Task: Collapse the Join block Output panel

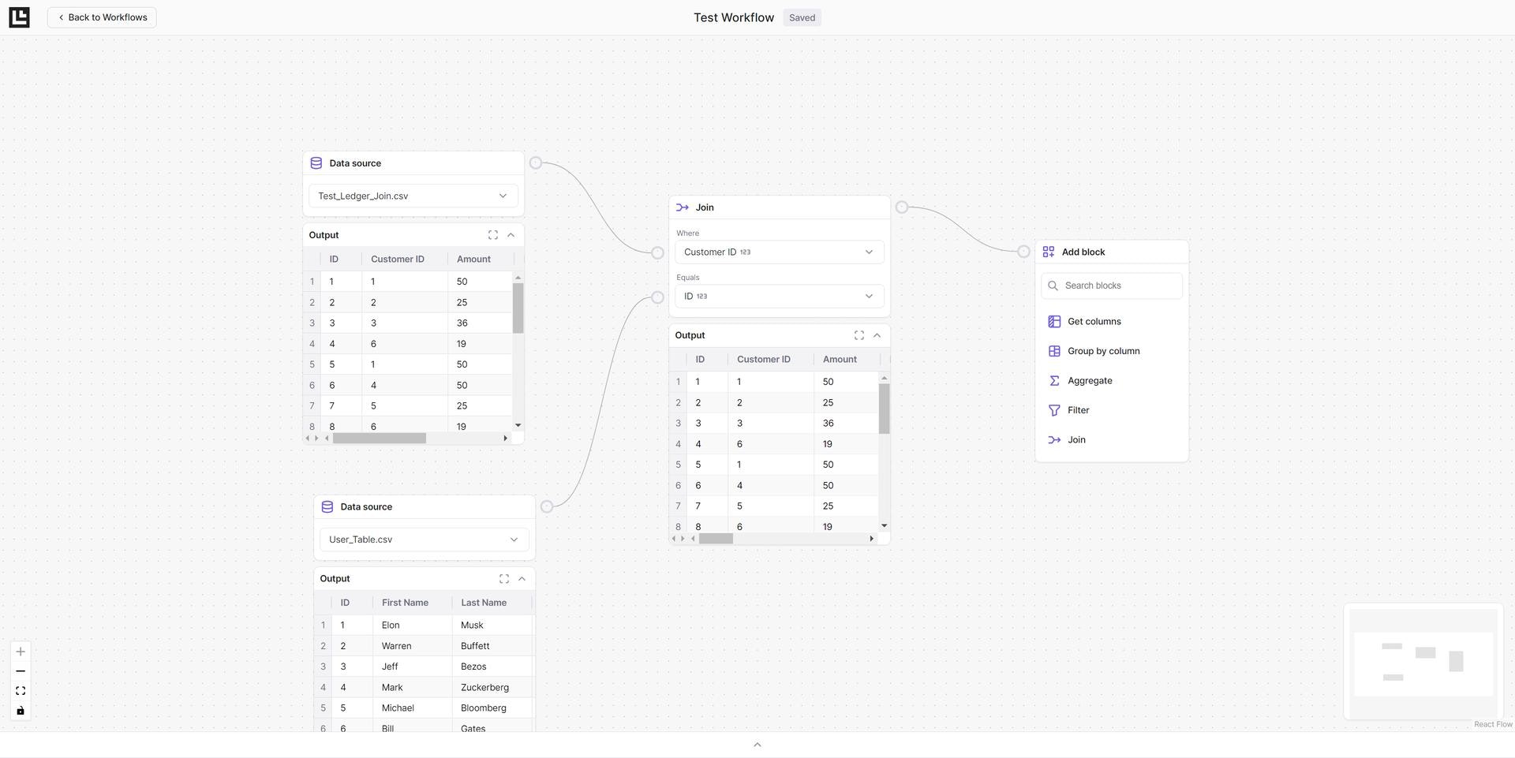Action: point(877,335)
